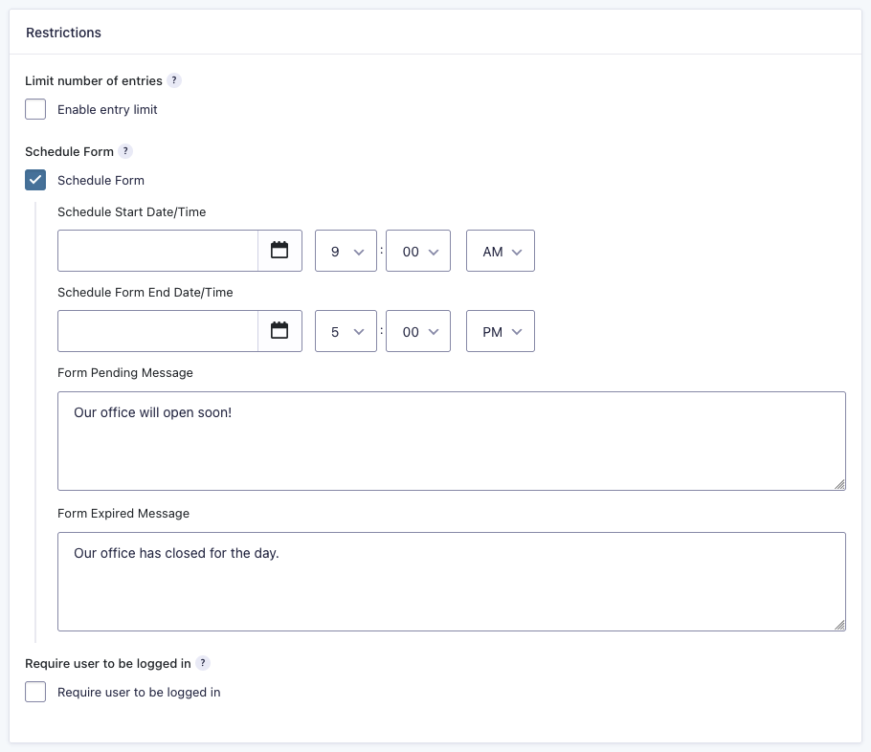
Task: Click the Schedule Form label text
Action: coord(100,180)
